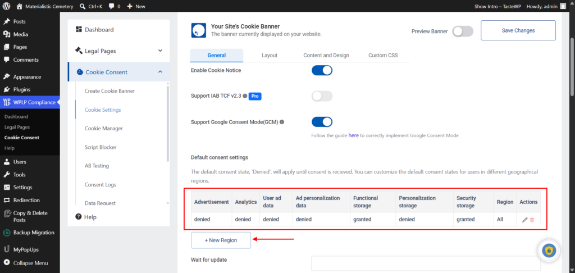Click the 'Ad personalization data' column header

pos(321,202)
